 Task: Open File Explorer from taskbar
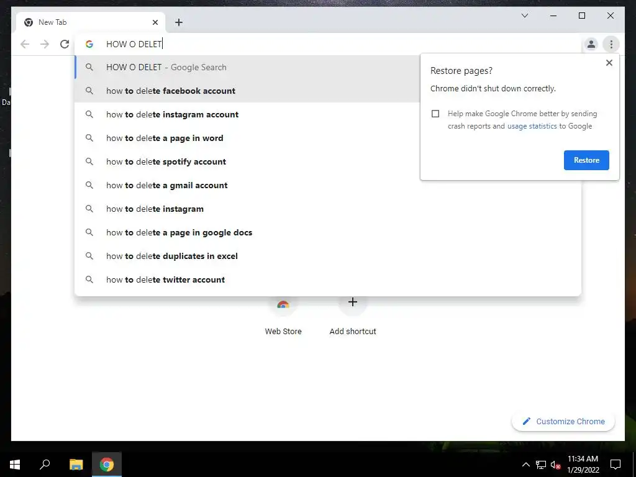[x=76, y=465]
